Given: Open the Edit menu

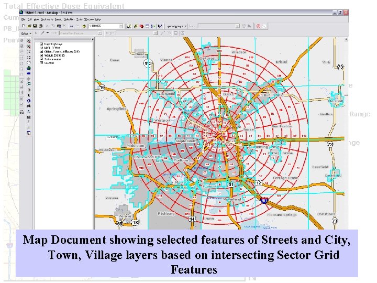Looking at the screenshot, I should tap(29, 19).
